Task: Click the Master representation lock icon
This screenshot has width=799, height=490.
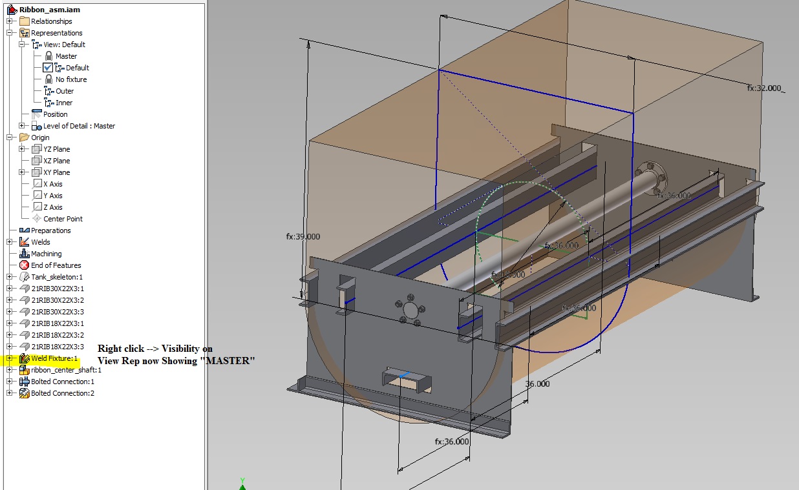Action: pos(48,56)
